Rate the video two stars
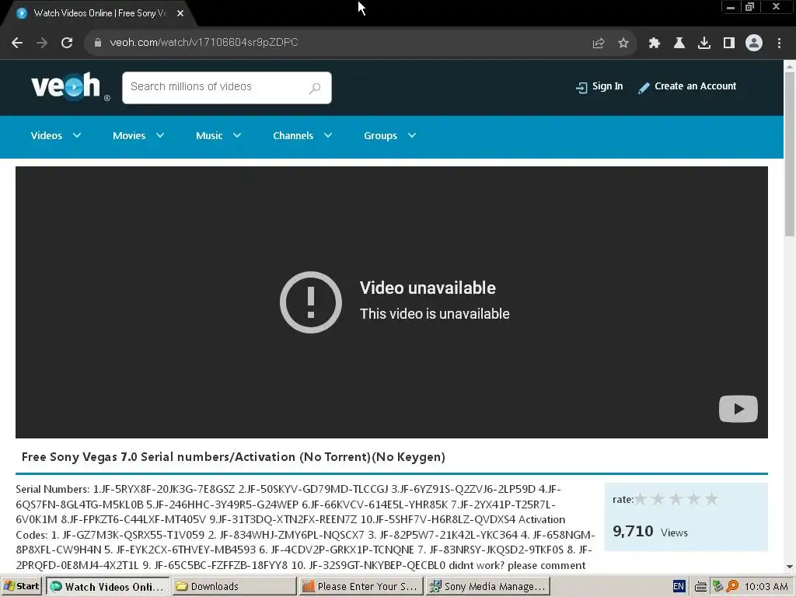Viewport: 796px width, 597px height. click(658, 499)
